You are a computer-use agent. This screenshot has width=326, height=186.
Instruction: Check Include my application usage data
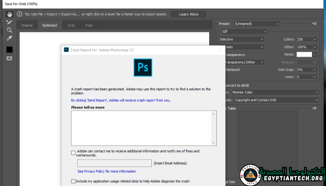pyautogui.click(x=73, y=181)
